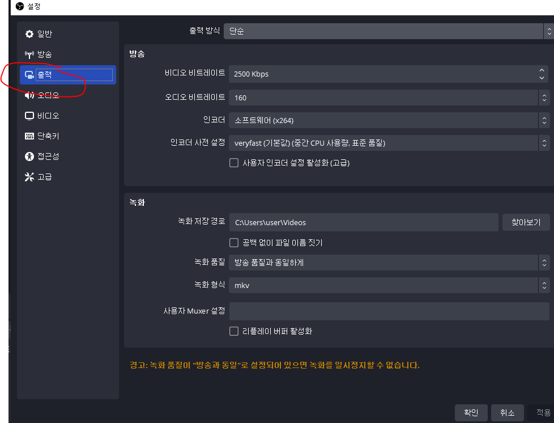Image resolution: width=554 pixels, height=423 pixels.
Task: Click the 녹화 저장 경로 path field
Action: (x=364, y=222)
